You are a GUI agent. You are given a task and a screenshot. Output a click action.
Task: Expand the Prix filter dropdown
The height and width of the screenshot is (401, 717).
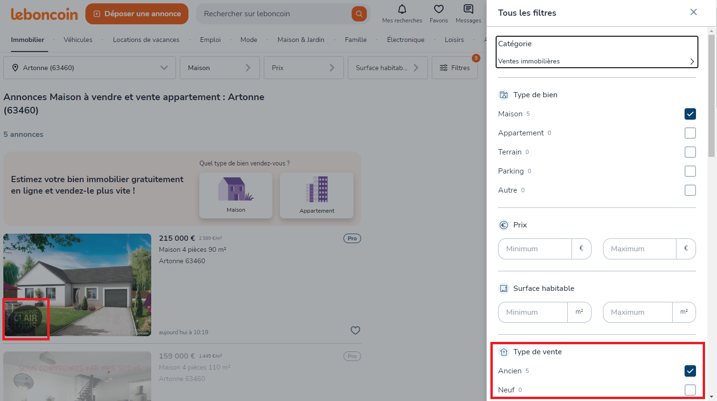coord(304,68)
